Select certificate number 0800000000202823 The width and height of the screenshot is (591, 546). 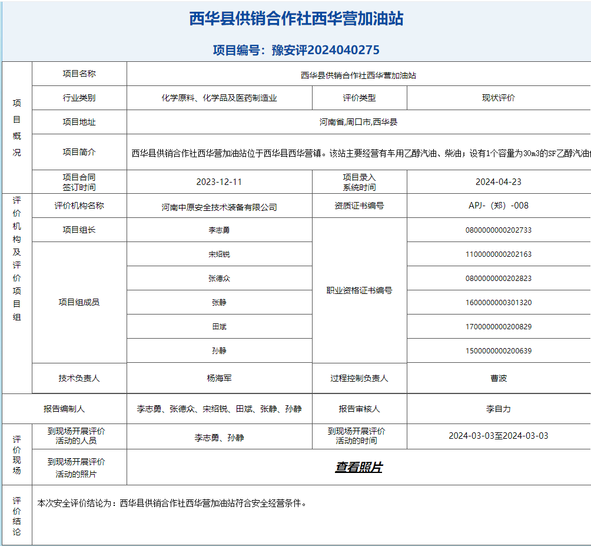pyautogui.click(x=499, y=278)
